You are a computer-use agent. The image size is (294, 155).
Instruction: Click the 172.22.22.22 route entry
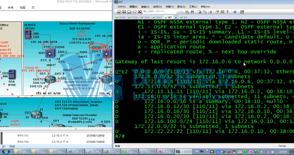tap(205, 131)
